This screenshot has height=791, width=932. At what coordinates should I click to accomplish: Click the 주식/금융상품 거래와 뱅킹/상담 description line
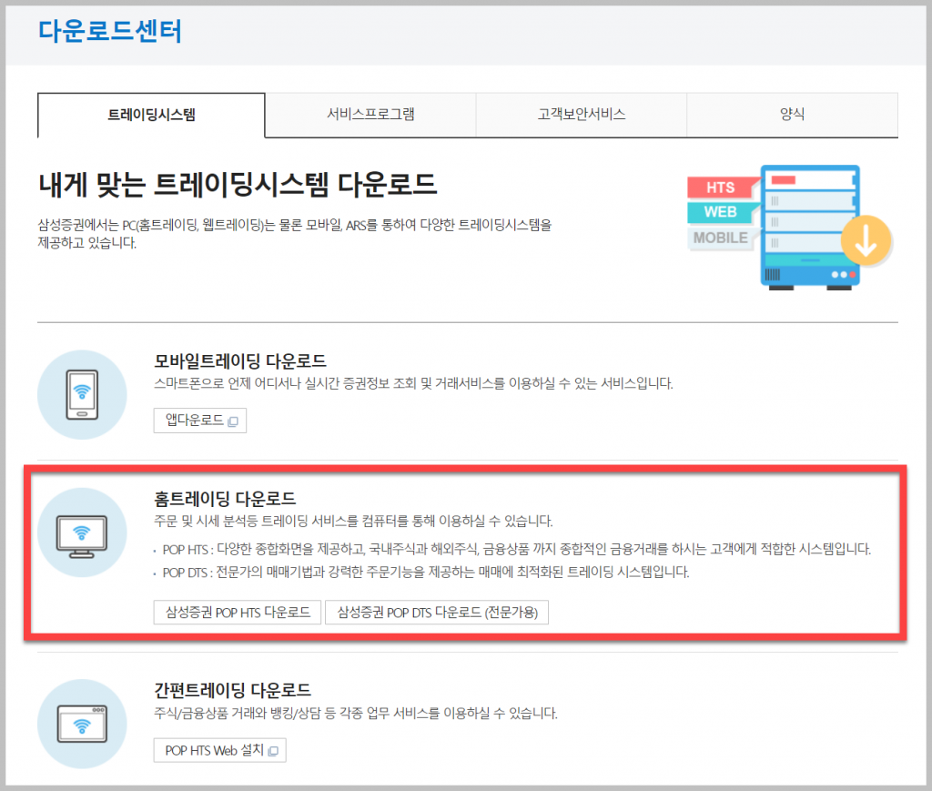(x=356, y=713)
